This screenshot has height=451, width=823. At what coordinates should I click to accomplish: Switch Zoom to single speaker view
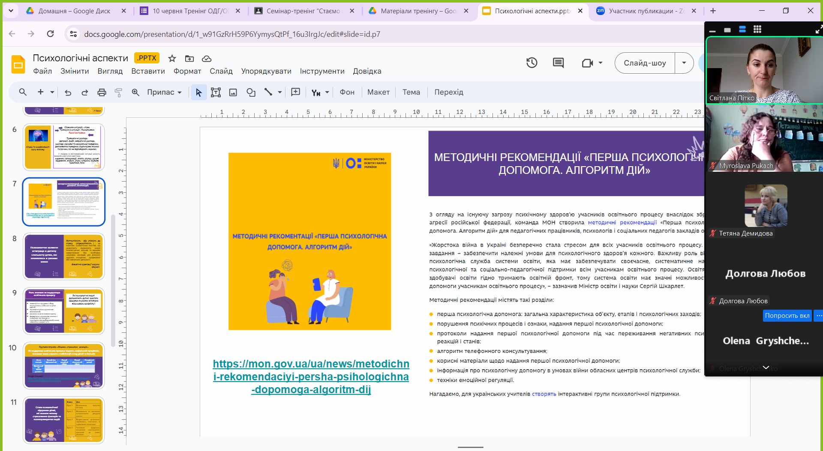[x=727, y=30]
